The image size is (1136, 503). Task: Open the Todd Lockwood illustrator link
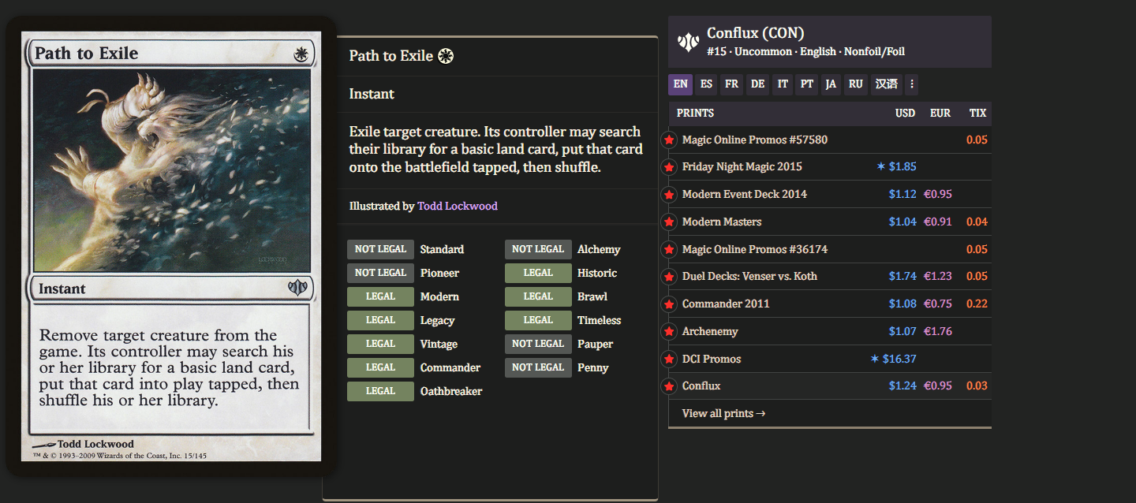[x=458, y=206]
